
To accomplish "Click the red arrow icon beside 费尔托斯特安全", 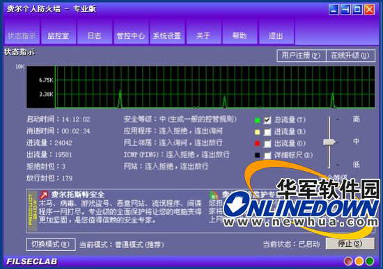I will point(44,195).
